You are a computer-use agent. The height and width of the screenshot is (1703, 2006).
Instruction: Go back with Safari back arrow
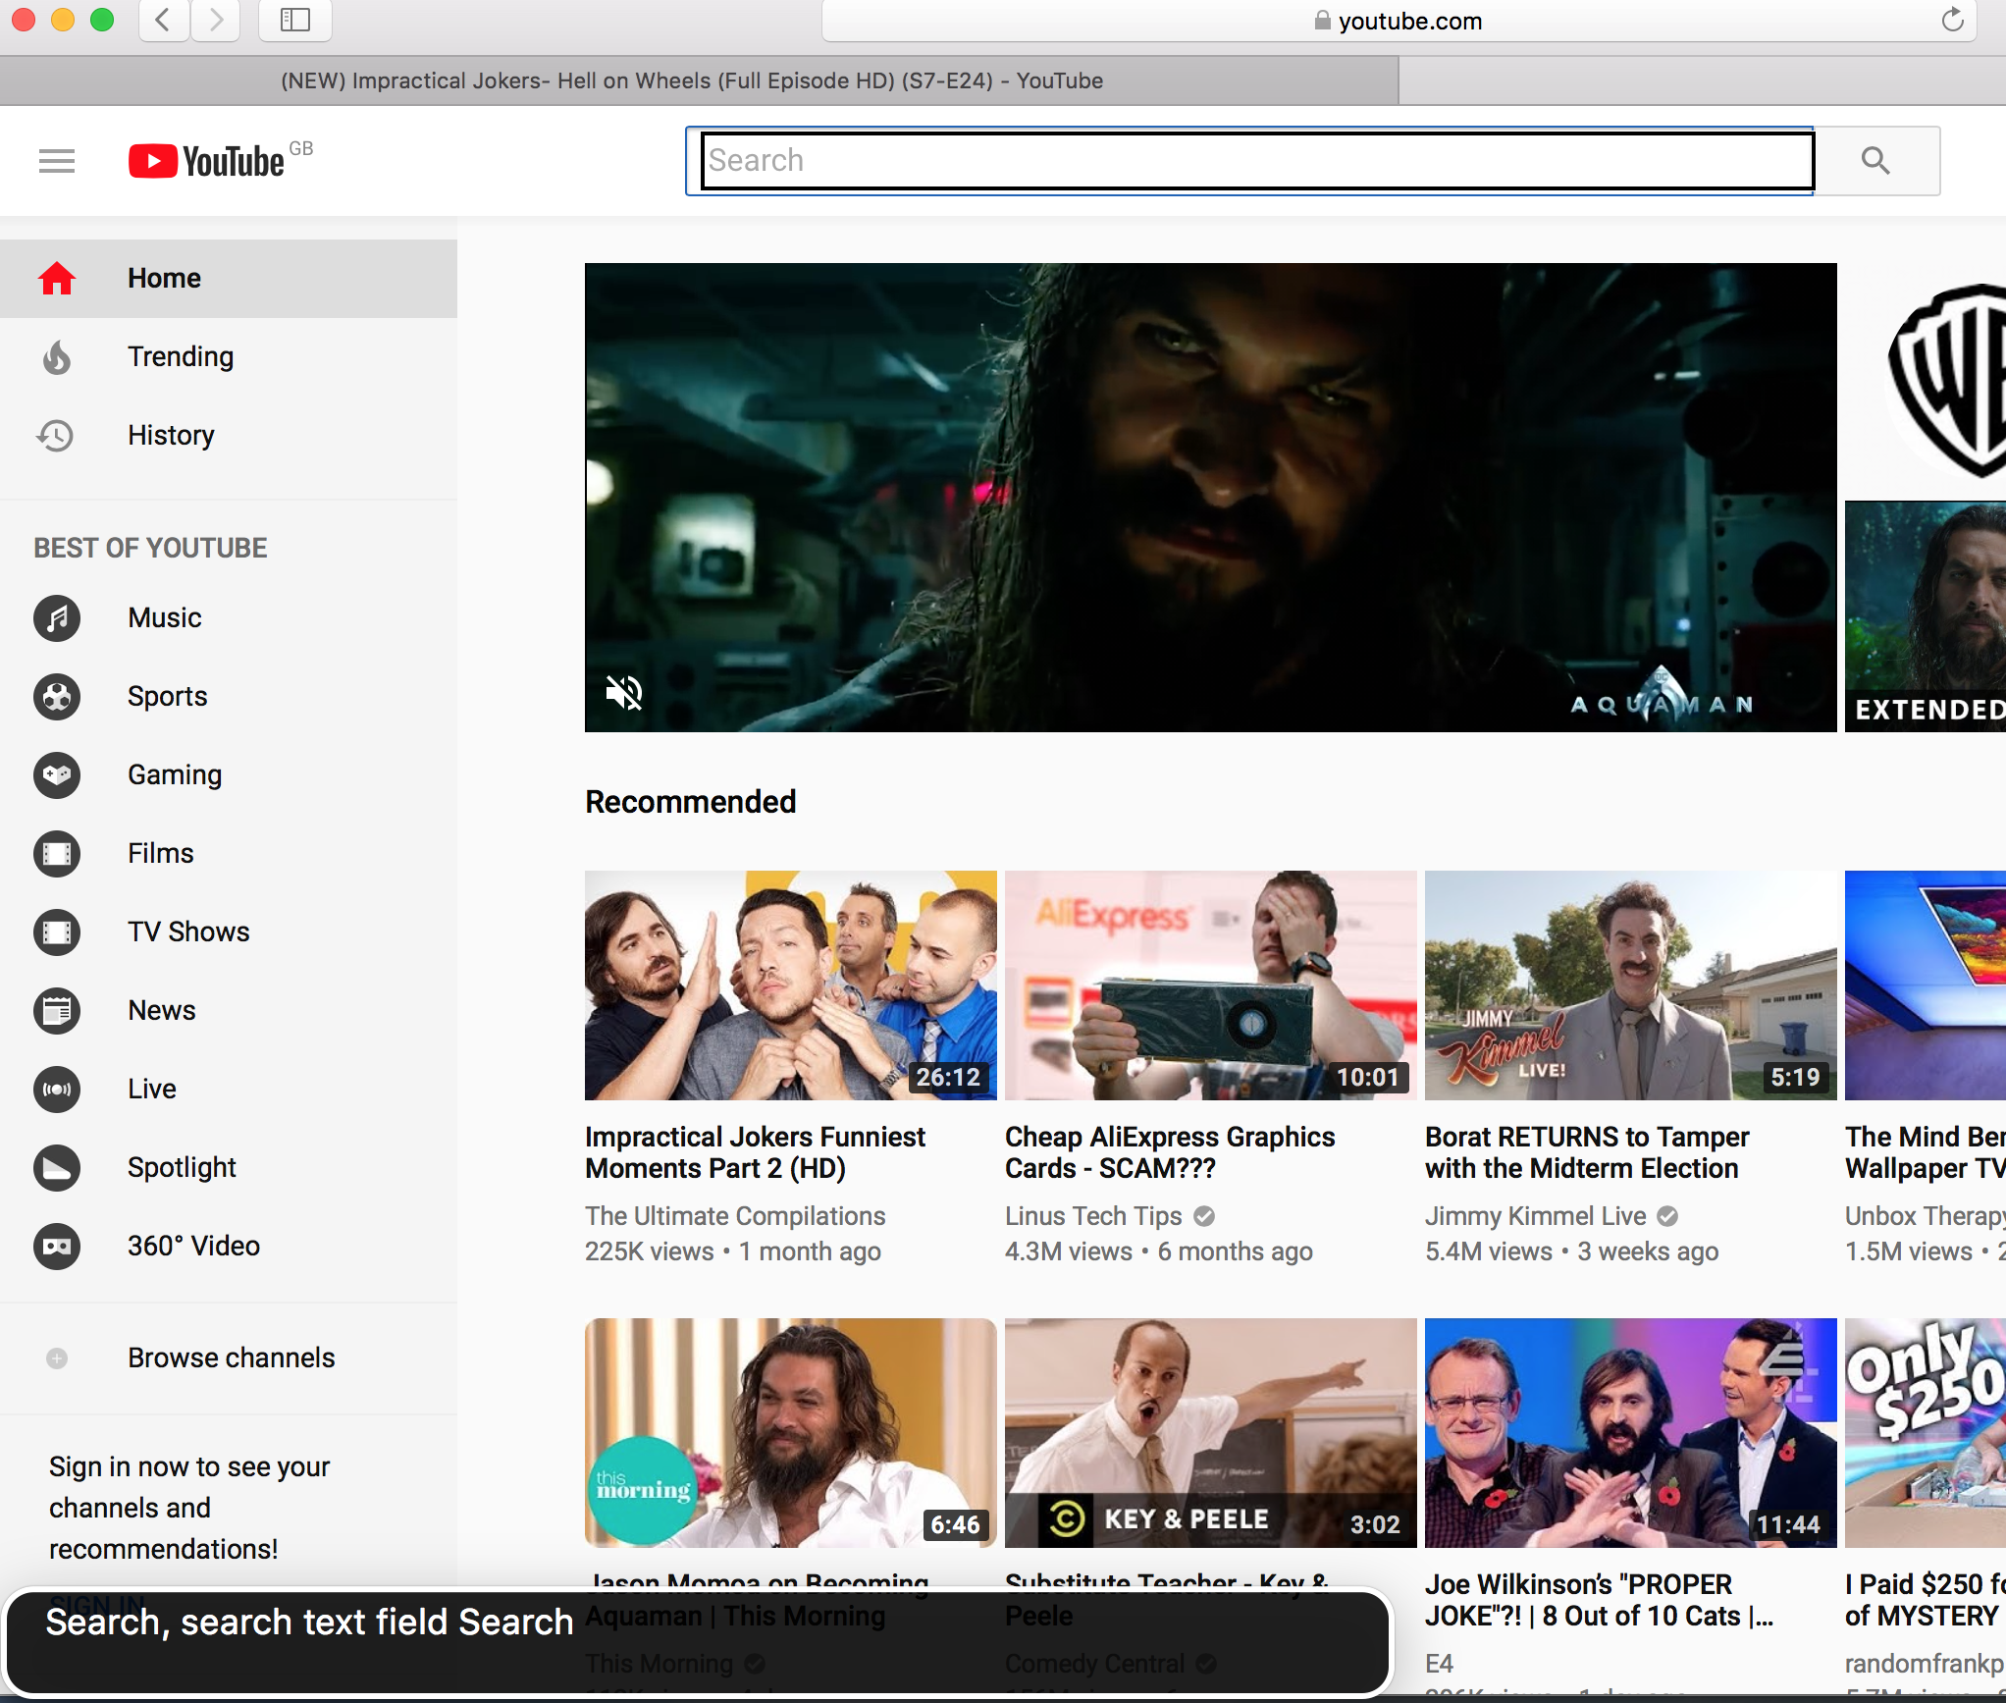164,20
